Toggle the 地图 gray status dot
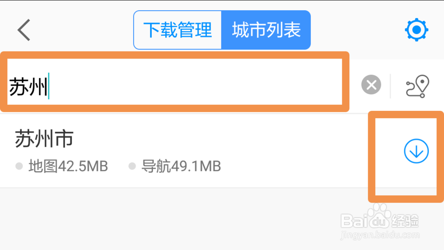 [x=19, y=166]
